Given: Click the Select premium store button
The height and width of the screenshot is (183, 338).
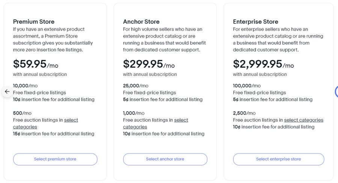Looking at the screenshot, I should (55, 159).
